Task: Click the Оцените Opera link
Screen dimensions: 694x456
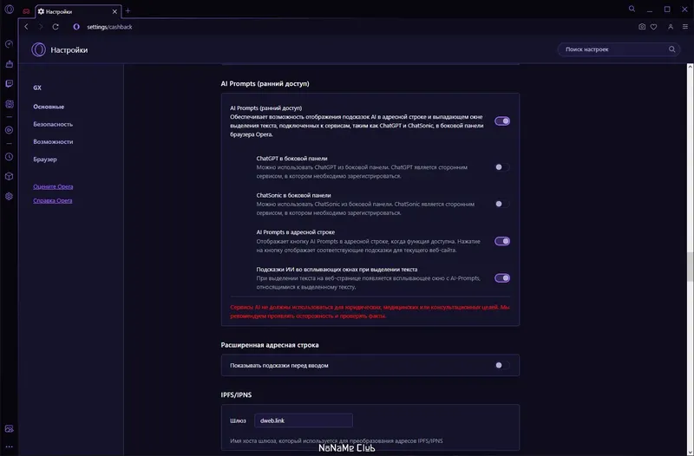Action: click(x=53, y=187)
